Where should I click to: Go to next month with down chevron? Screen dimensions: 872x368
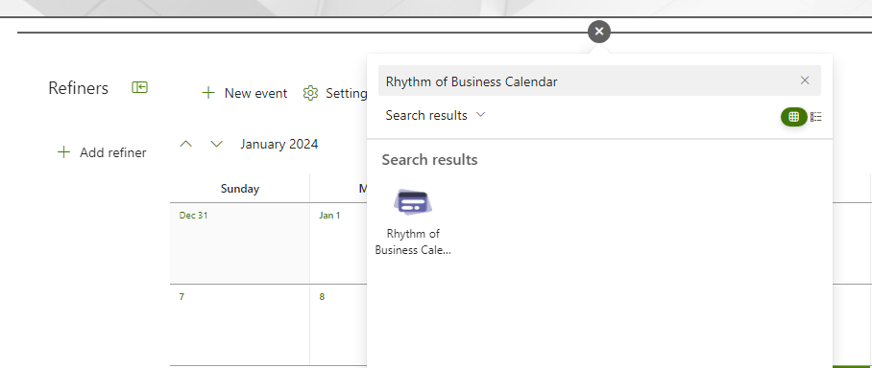click(x=217, y=145)
